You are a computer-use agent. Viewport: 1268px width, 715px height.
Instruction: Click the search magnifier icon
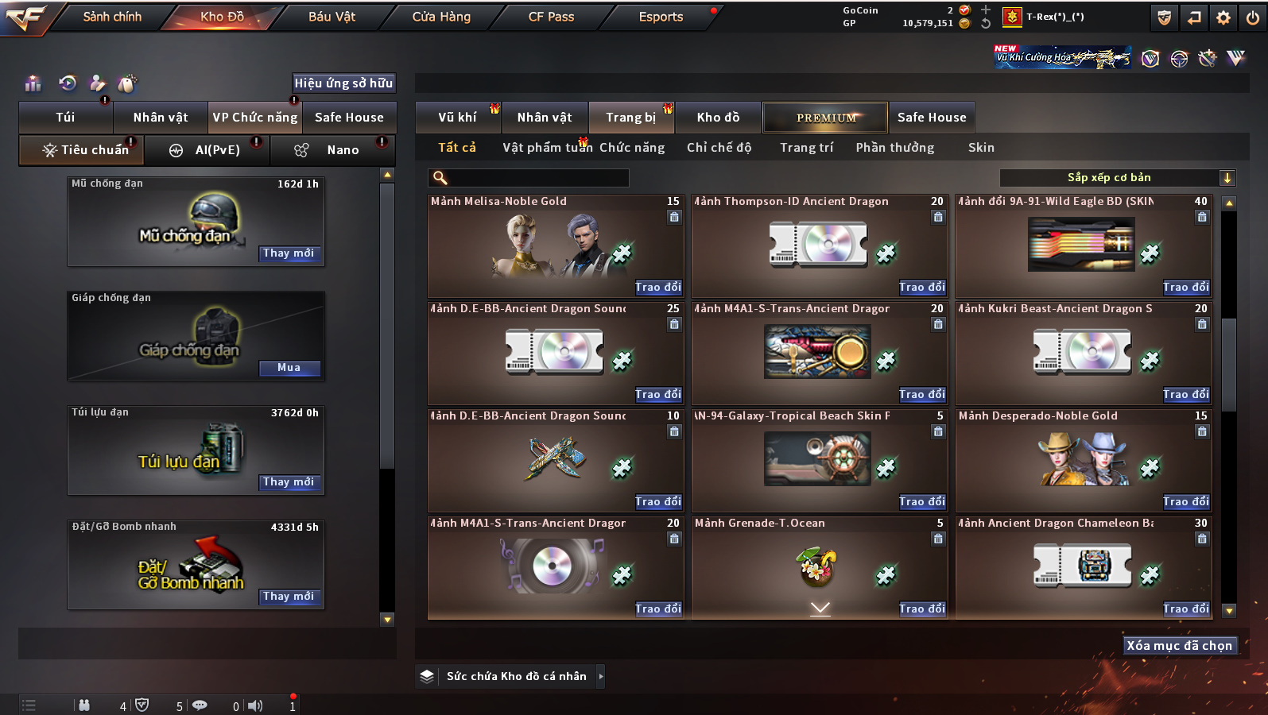(x=440, y=178)
